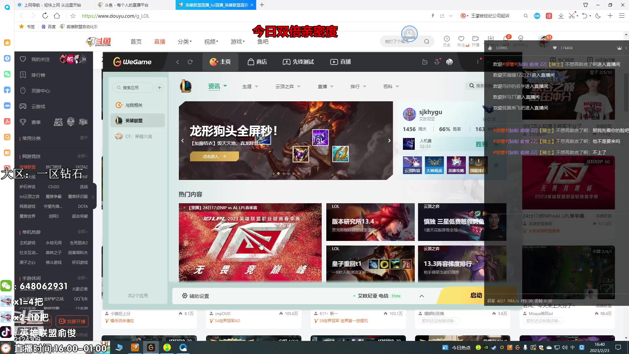Click the 我要开播 button
The image size is (629, 354).
72,322
